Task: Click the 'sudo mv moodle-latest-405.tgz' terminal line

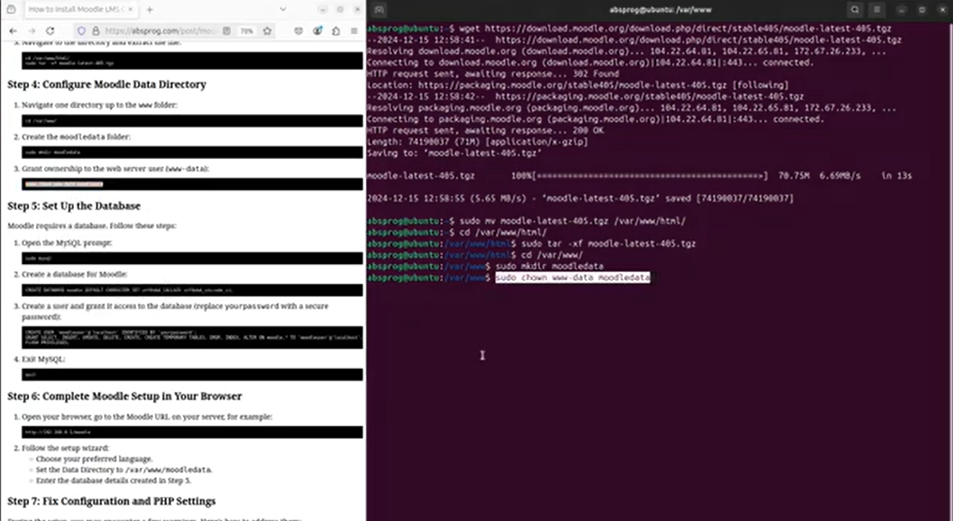Action: (526, 221)
